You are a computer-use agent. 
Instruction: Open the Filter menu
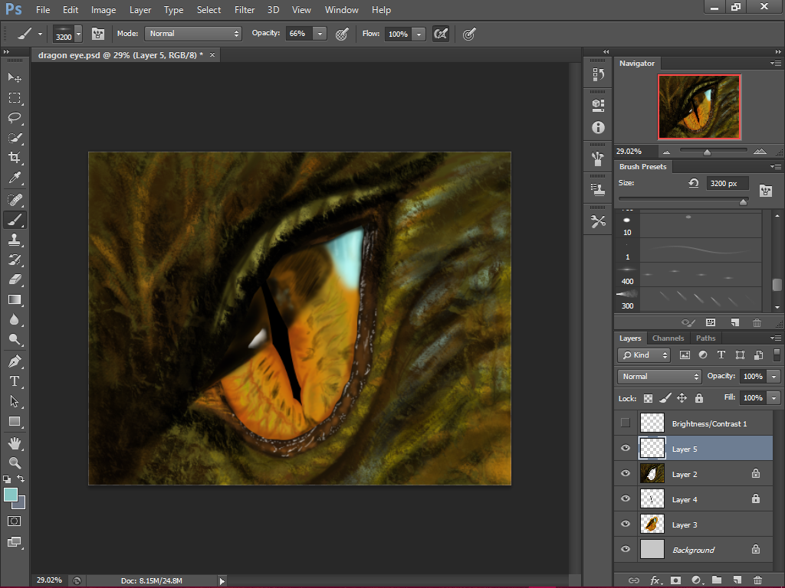point(244,10)
